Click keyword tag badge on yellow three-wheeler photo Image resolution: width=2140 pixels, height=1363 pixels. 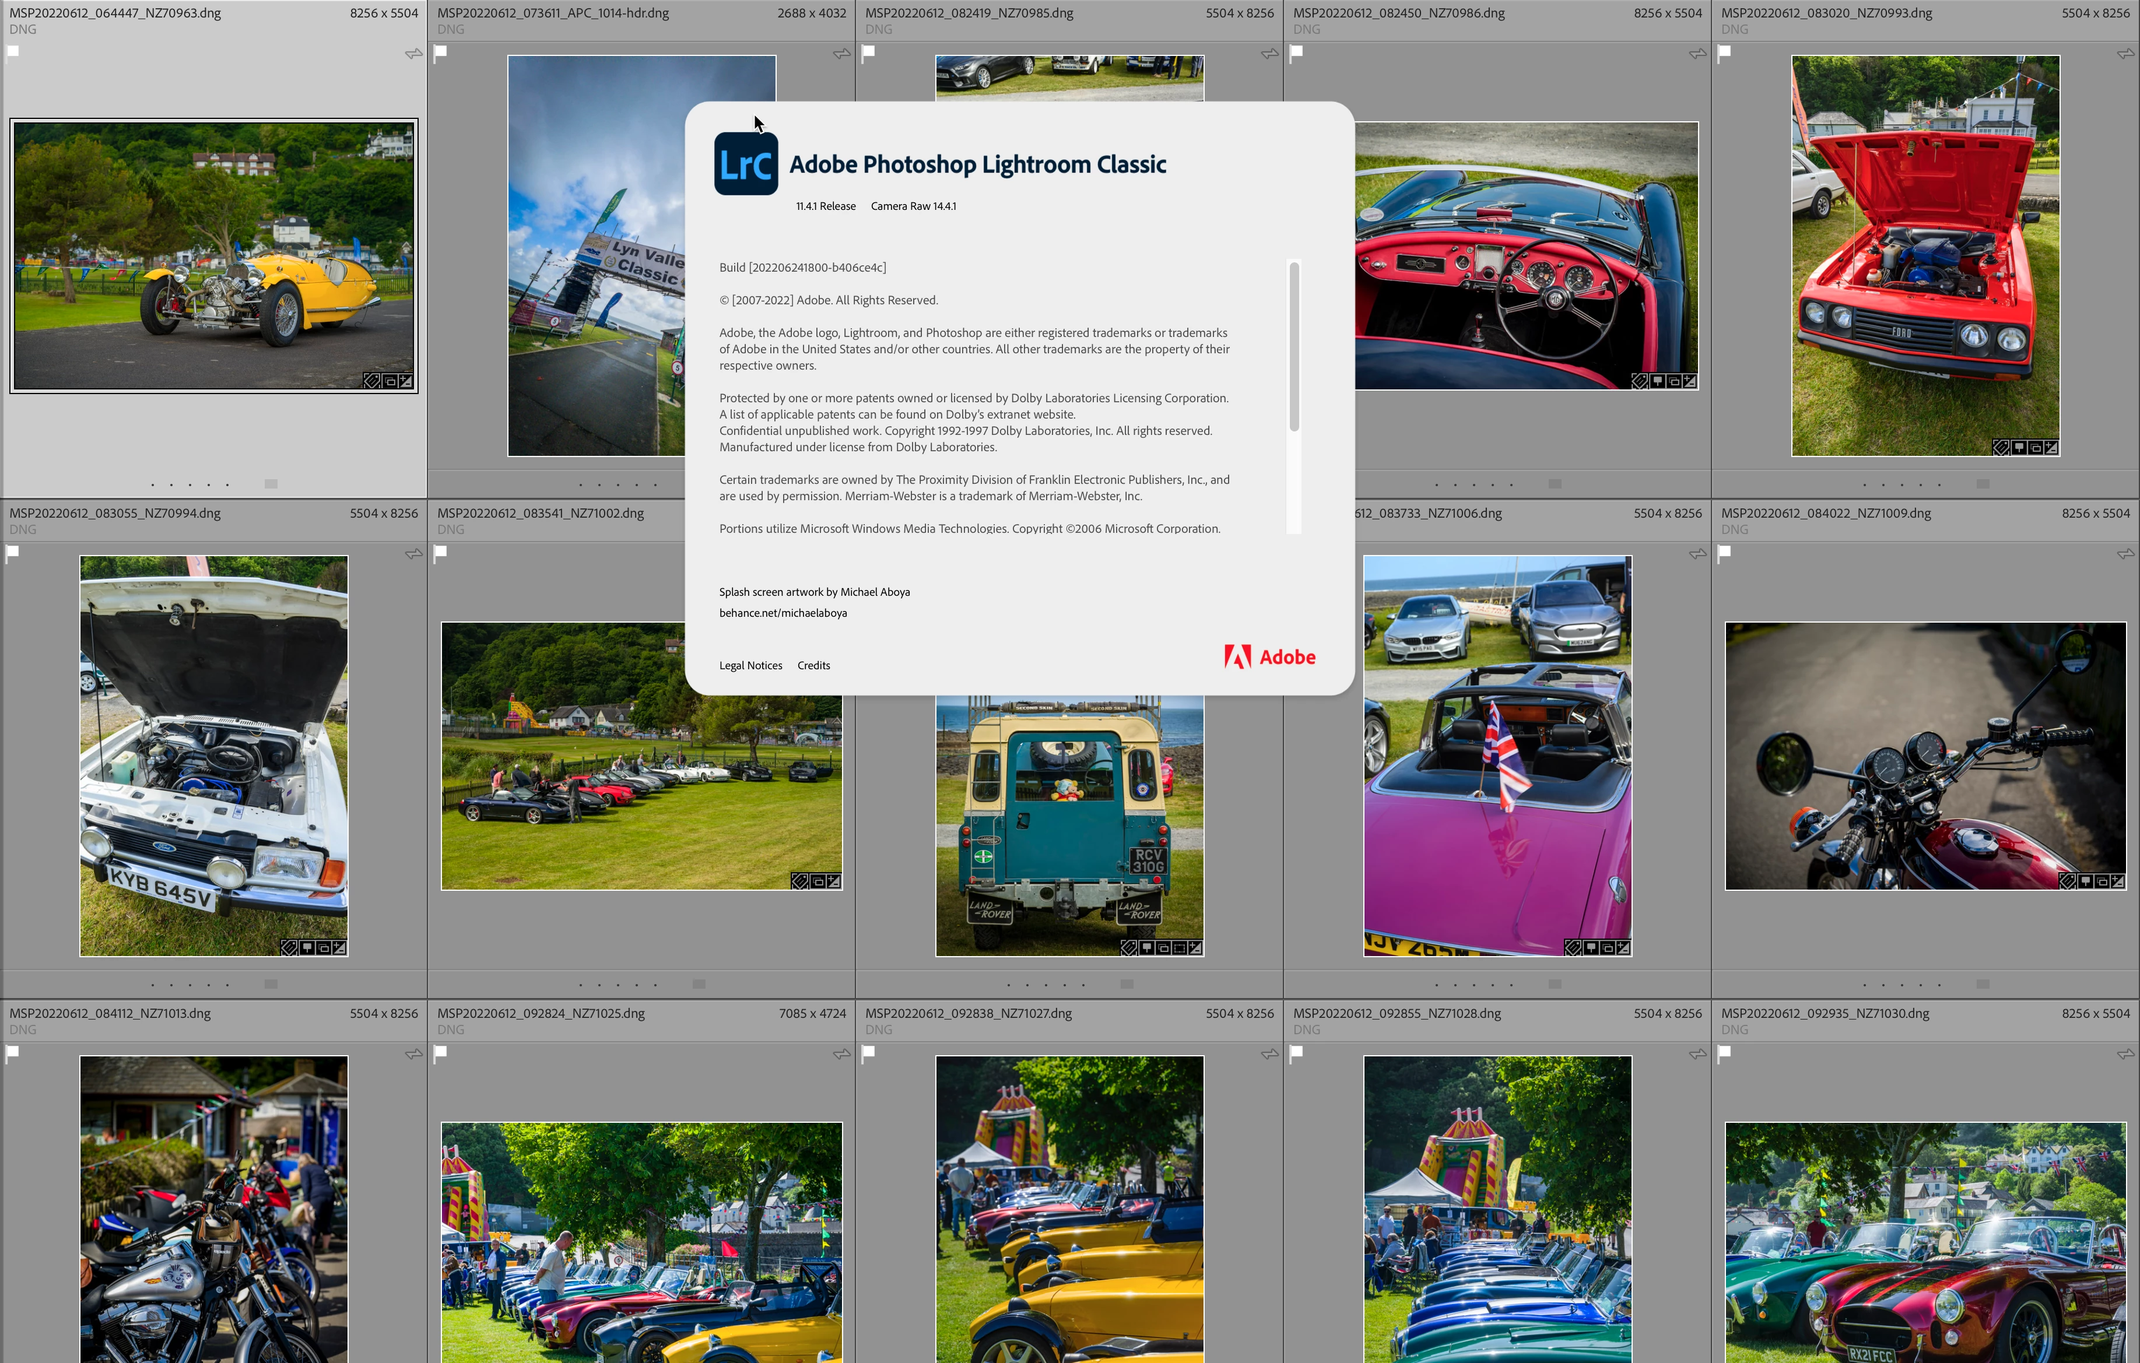tap(371, 380)
